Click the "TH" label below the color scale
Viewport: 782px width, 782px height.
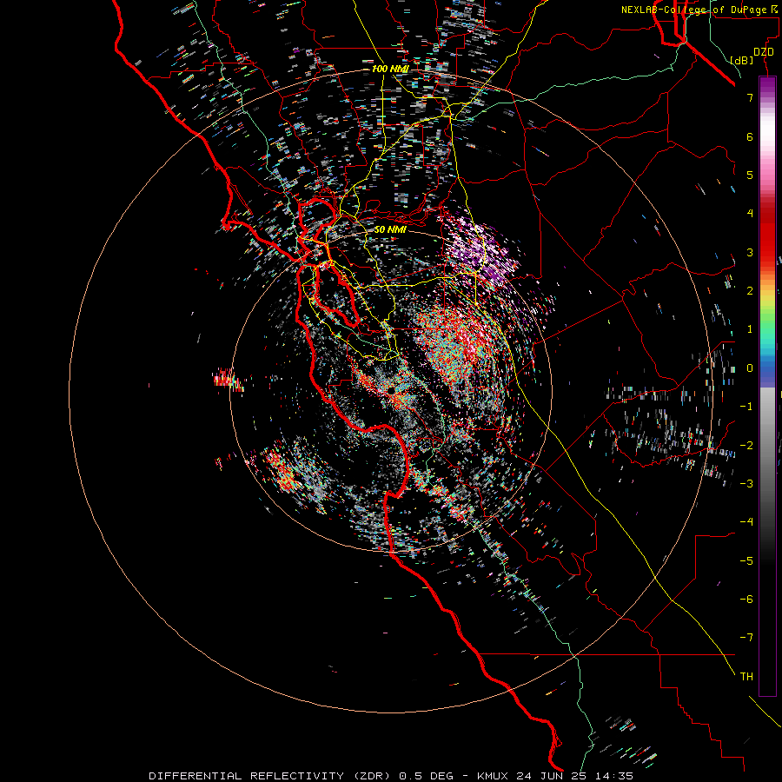coord(746,676)
